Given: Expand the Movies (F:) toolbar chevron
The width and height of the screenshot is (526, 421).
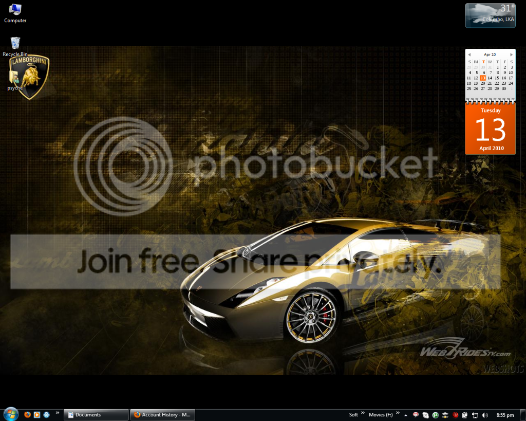Looking at the screenshot, I should (398, 413).
